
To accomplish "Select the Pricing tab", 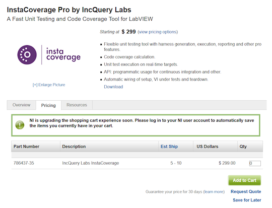I will point(48,105).
